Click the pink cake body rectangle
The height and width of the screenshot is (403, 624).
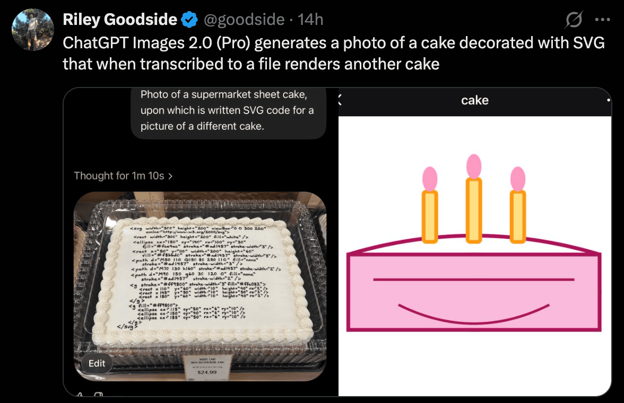[x=473, y=292]
